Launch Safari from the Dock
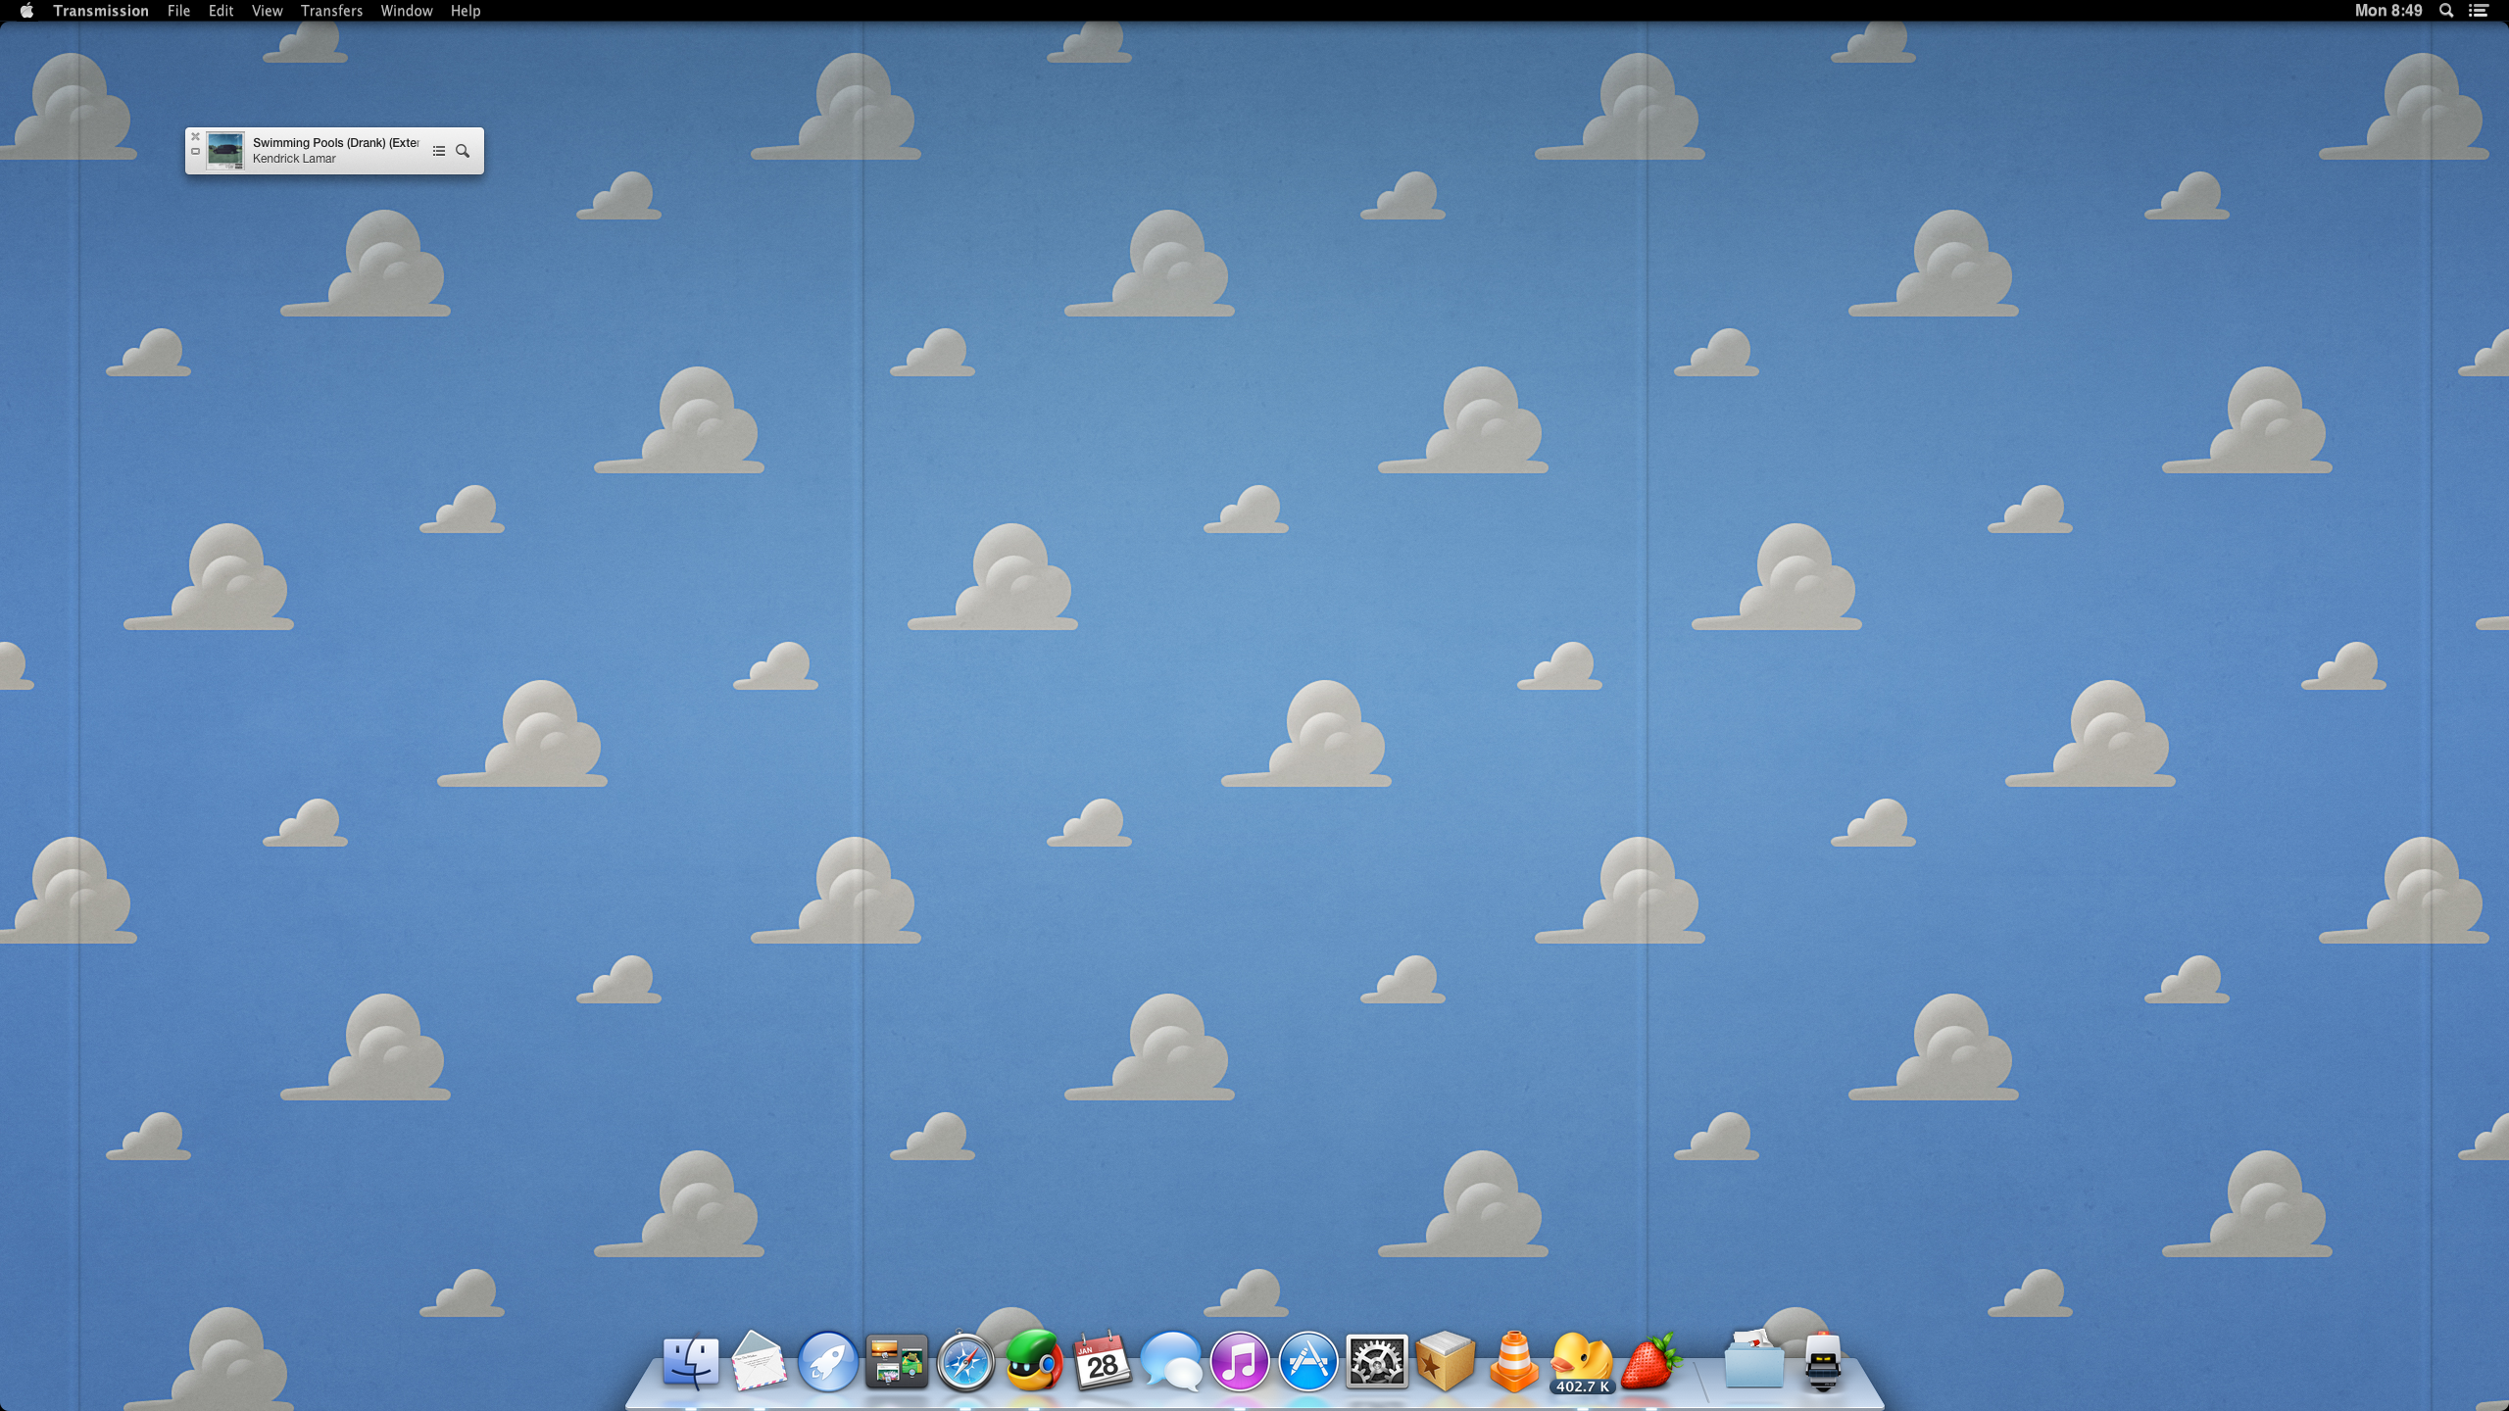 pos(965,1362)
